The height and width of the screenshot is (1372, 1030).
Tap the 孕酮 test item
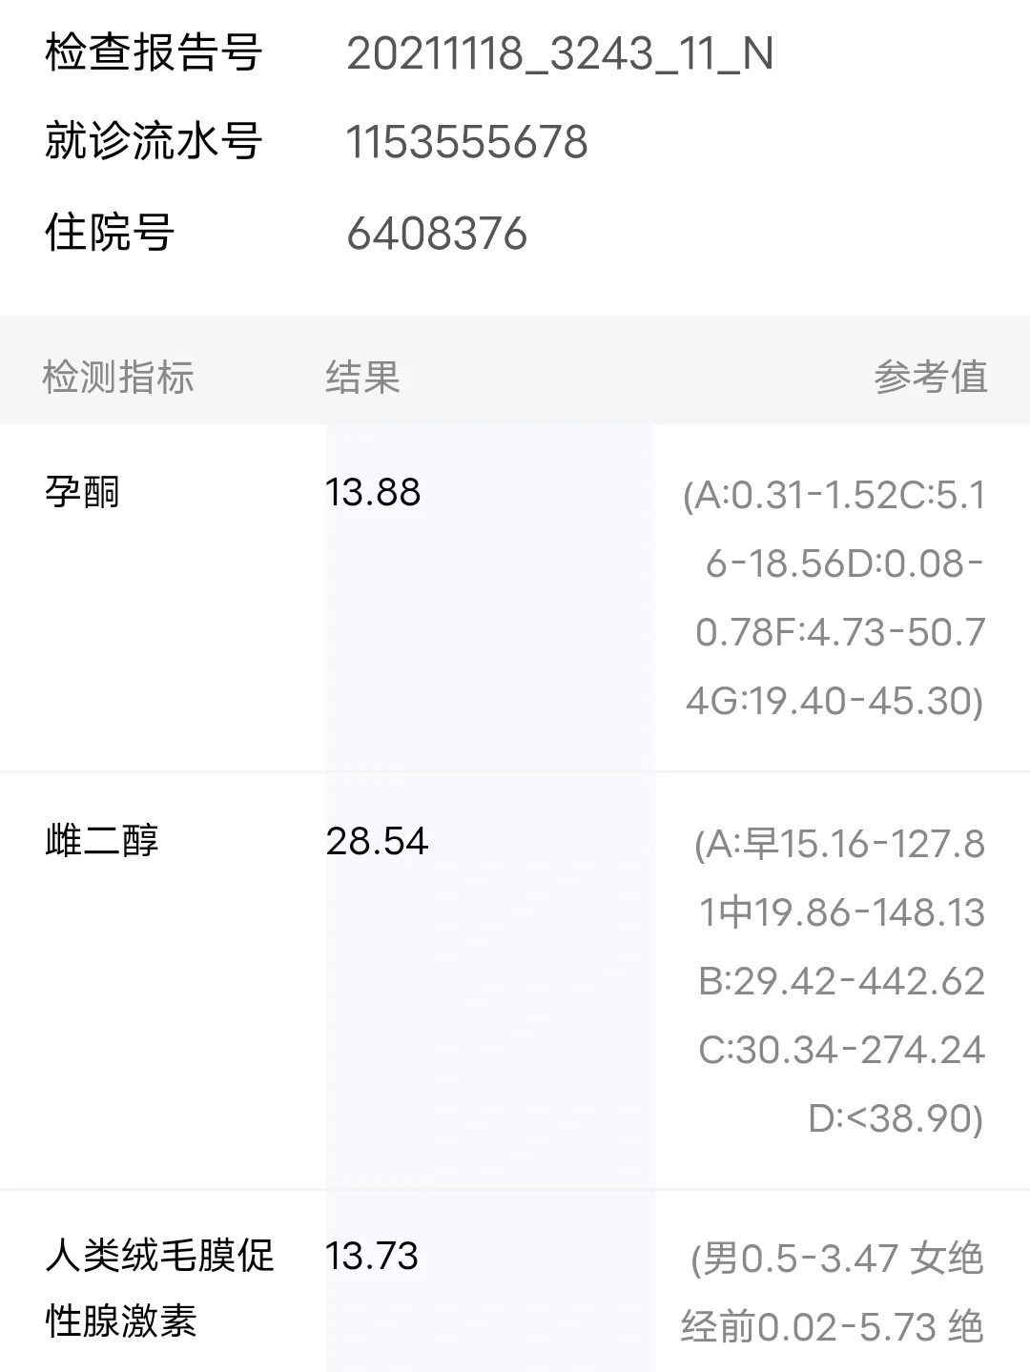(x=82, y=493)
